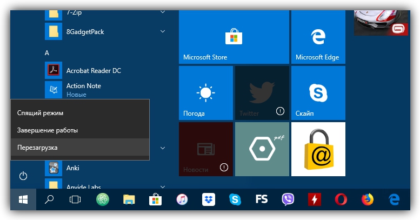Click the 7-Zip folder name
The width and height of the screenshot is (420, 220).
74,12
